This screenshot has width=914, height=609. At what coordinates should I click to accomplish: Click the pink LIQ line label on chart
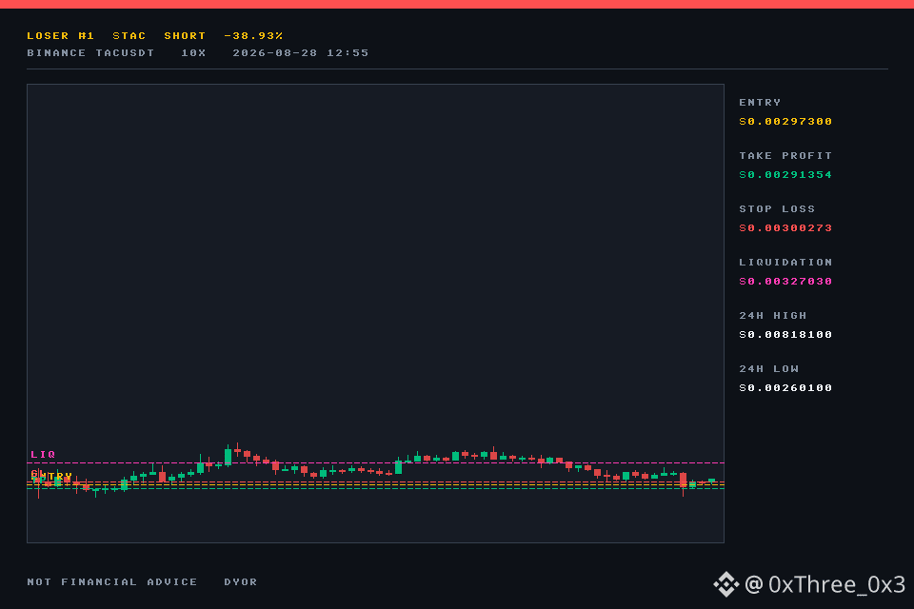(x=43, y=454)
